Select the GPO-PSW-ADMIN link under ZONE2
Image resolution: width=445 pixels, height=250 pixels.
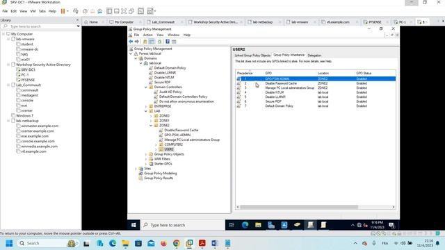point(177,135)
